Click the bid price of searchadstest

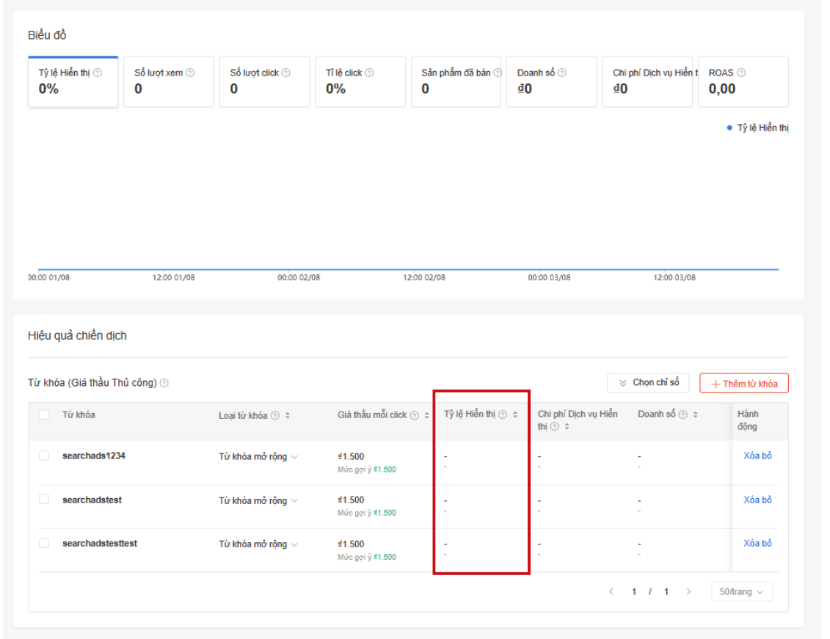351,500
